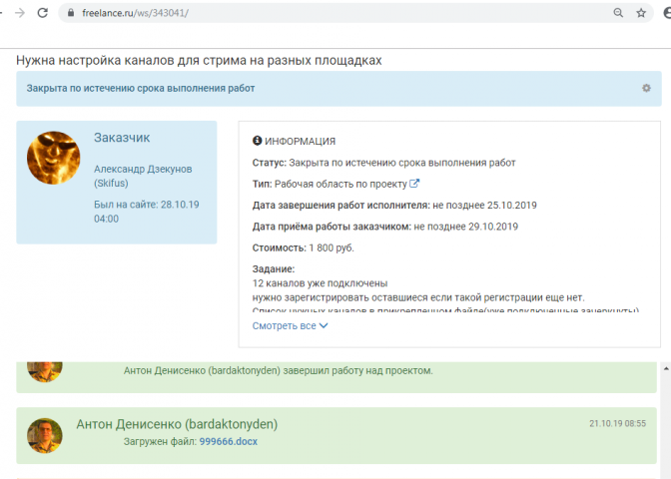Select the Был на сайте: 28.10.19 text
The height and width of the screenshot is (479, 671).
click(x=147, y=205)
